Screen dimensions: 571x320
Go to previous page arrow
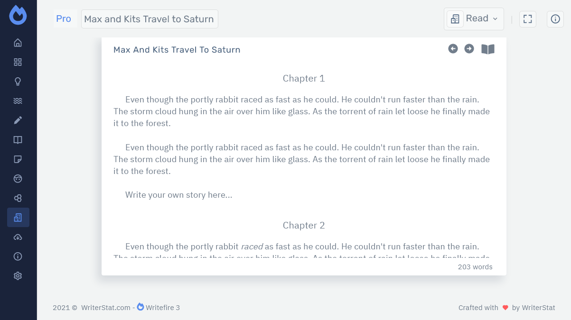[453, 49]
